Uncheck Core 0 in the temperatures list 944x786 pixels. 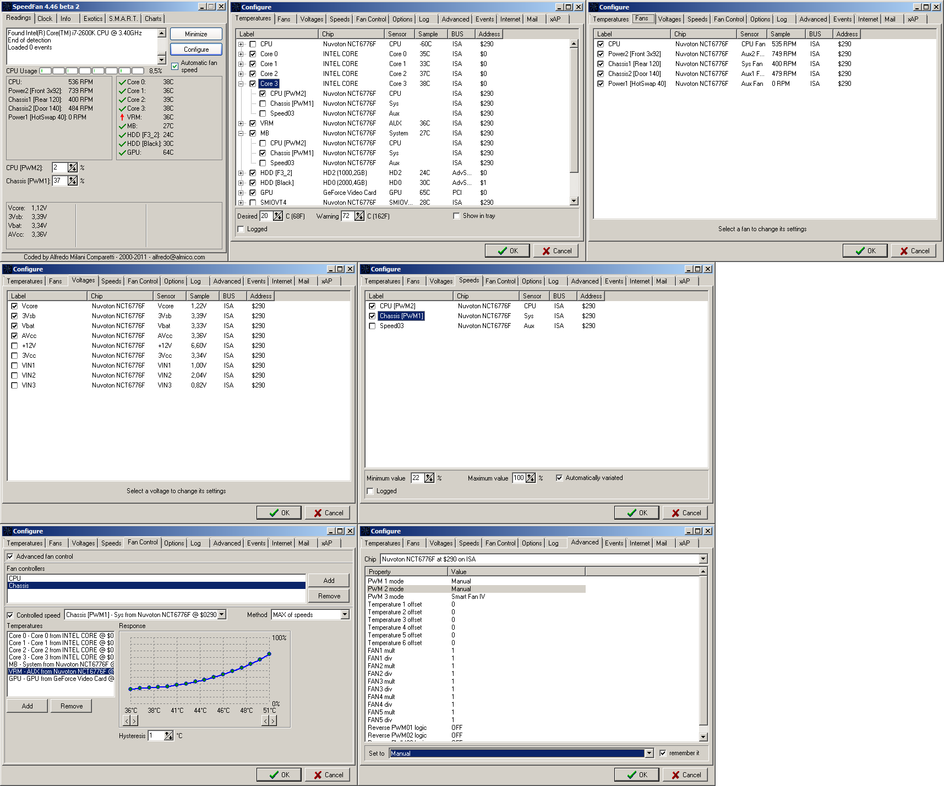click(253, 54)
